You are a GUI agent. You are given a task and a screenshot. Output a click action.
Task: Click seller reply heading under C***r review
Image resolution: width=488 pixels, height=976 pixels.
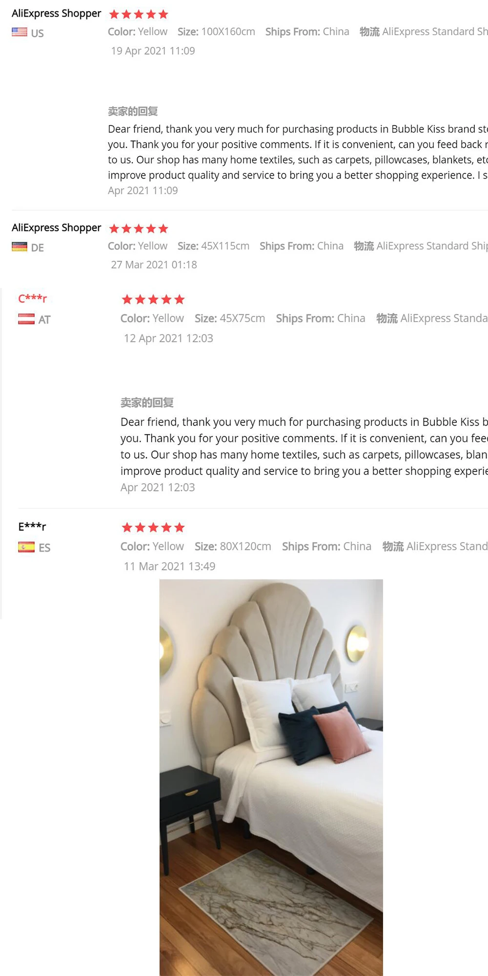click(147, 403)
